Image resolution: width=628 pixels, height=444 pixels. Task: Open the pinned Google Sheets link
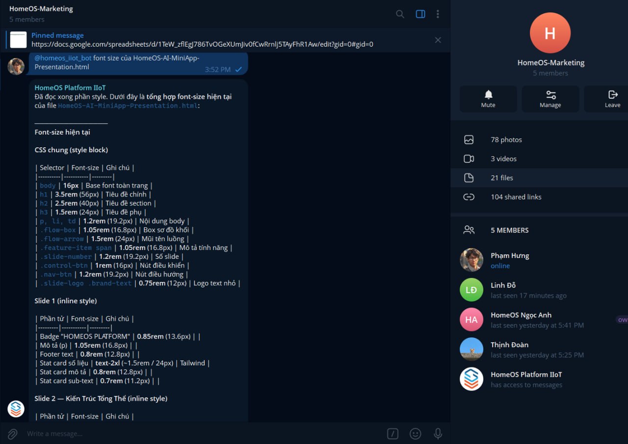point(202,44)
